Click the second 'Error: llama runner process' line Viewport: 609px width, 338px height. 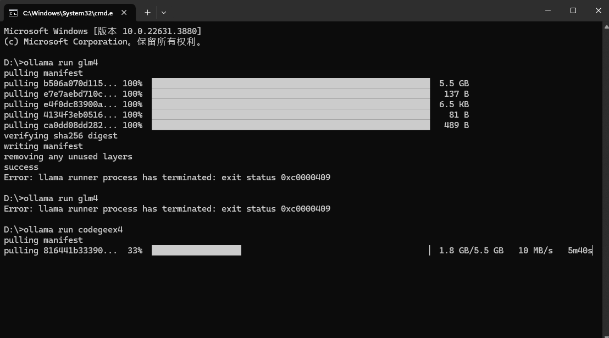tap(167, 209)
